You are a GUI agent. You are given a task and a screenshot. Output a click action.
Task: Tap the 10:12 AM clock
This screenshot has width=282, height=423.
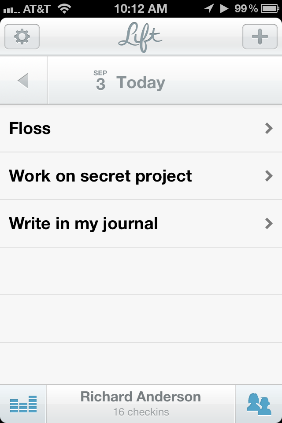tap(141, 9)
